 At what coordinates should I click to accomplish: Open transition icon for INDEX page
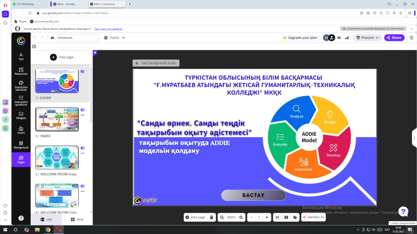(82, 110)
